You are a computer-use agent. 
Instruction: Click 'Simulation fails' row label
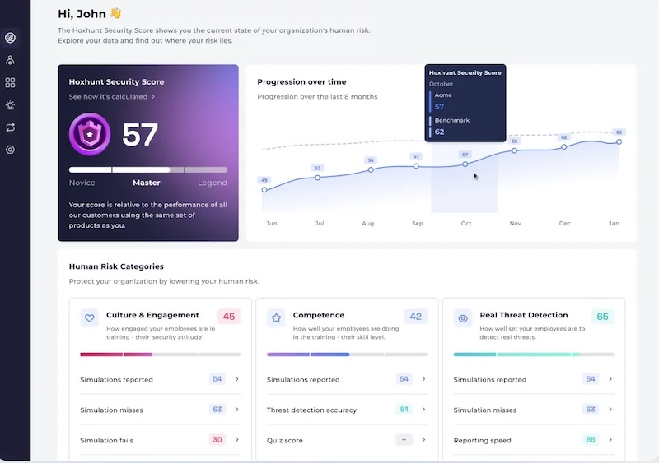pos(107,440)
